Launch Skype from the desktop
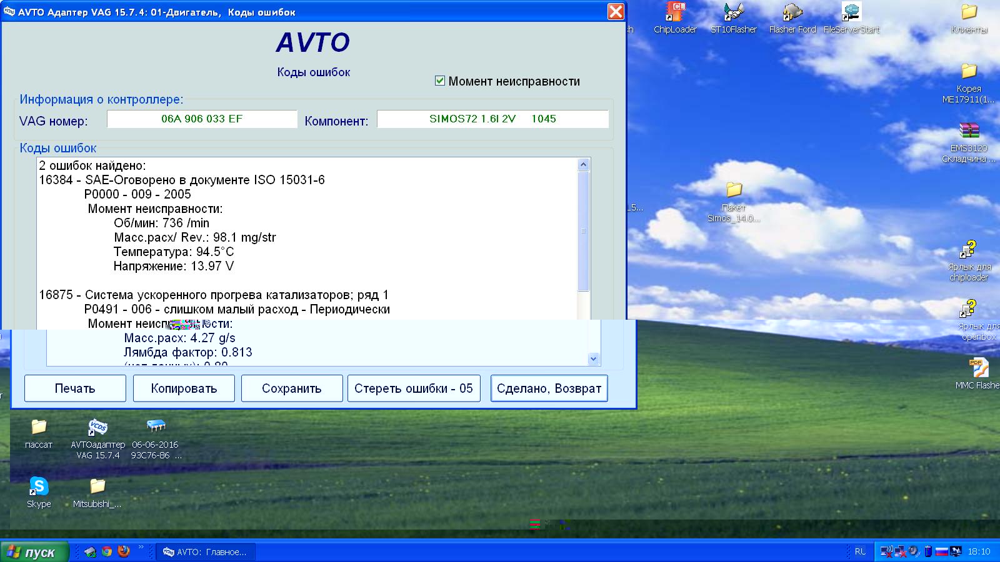Image resolution: width=1000 pixels, height=562 pixels. (39, 486)
